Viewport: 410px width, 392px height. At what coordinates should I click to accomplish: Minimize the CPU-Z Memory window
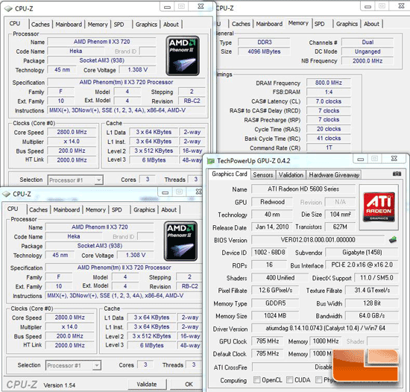368,6
